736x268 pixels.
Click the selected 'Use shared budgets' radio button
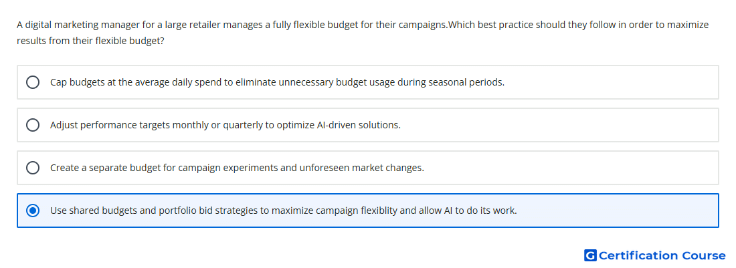33,211
